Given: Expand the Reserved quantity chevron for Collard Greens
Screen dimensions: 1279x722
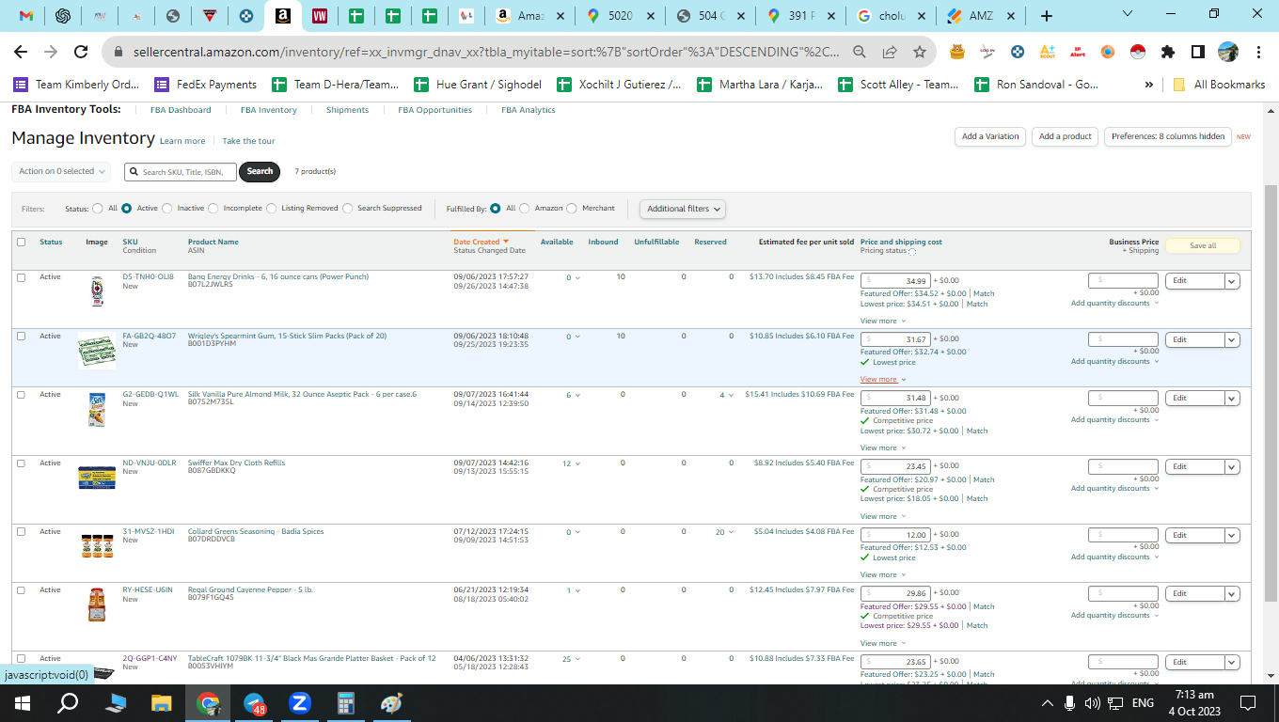Looking at the screenshot, I should 733,532.
